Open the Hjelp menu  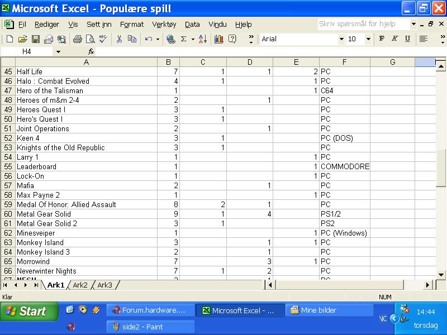click(x=244, y=25)
